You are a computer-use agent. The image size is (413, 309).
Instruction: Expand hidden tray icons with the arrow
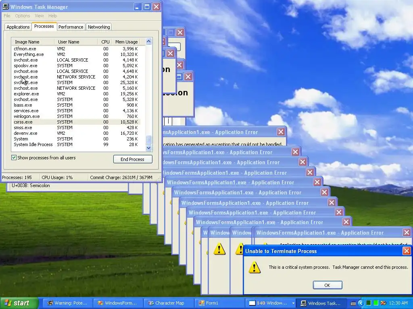pos(361,303)
